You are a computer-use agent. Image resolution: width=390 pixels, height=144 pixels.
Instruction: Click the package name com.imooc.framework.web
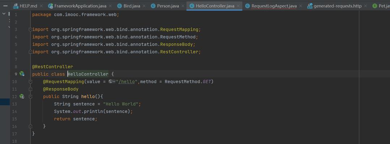[85, 15]
